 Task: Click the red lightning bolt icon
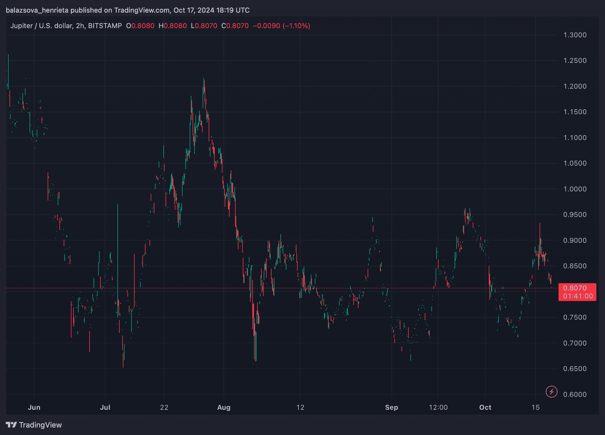[551, 392]
